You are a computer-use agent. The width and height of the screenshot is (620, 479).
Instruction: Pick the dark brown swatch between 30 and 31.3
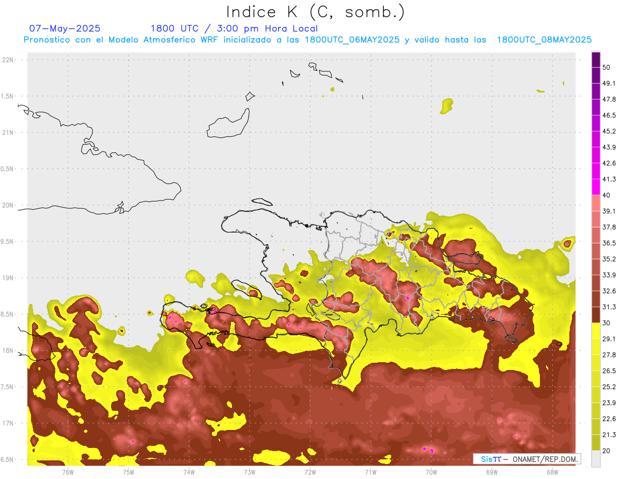pyautogui.click(x=596, y=315)
